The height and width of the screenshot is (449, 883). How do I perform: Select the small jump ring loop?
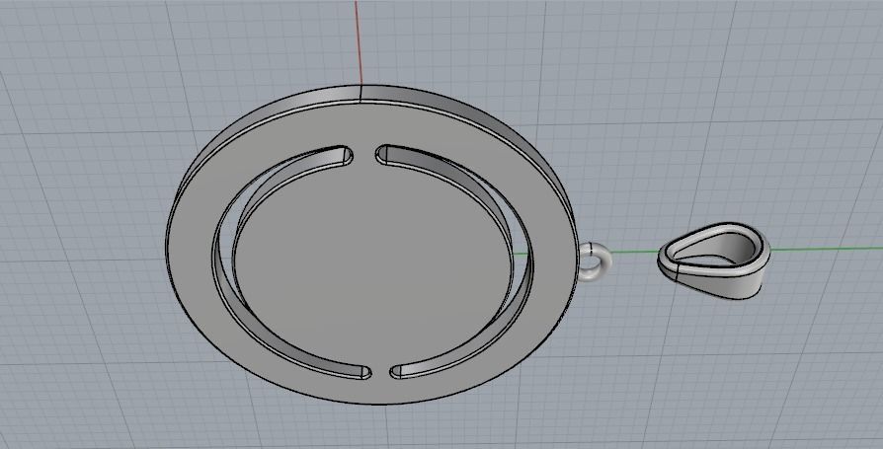point(595,262)
